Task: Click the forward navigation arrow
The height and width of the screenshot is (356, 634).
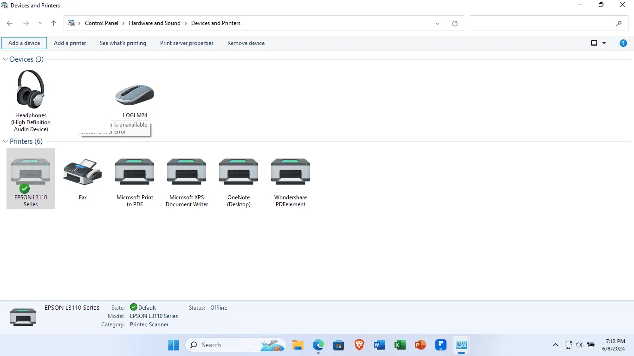Action: pos(26,23)
